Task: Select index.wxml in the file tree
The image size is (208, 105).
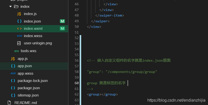Action: click(x=33, y=29)
